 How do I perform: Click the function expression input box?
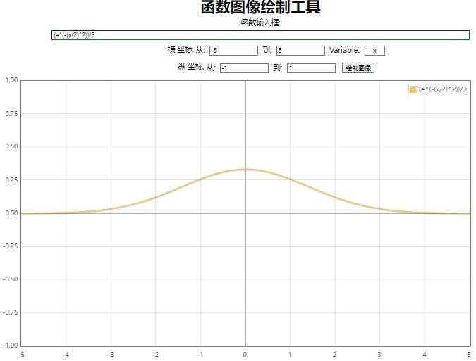tap(260, 35)
